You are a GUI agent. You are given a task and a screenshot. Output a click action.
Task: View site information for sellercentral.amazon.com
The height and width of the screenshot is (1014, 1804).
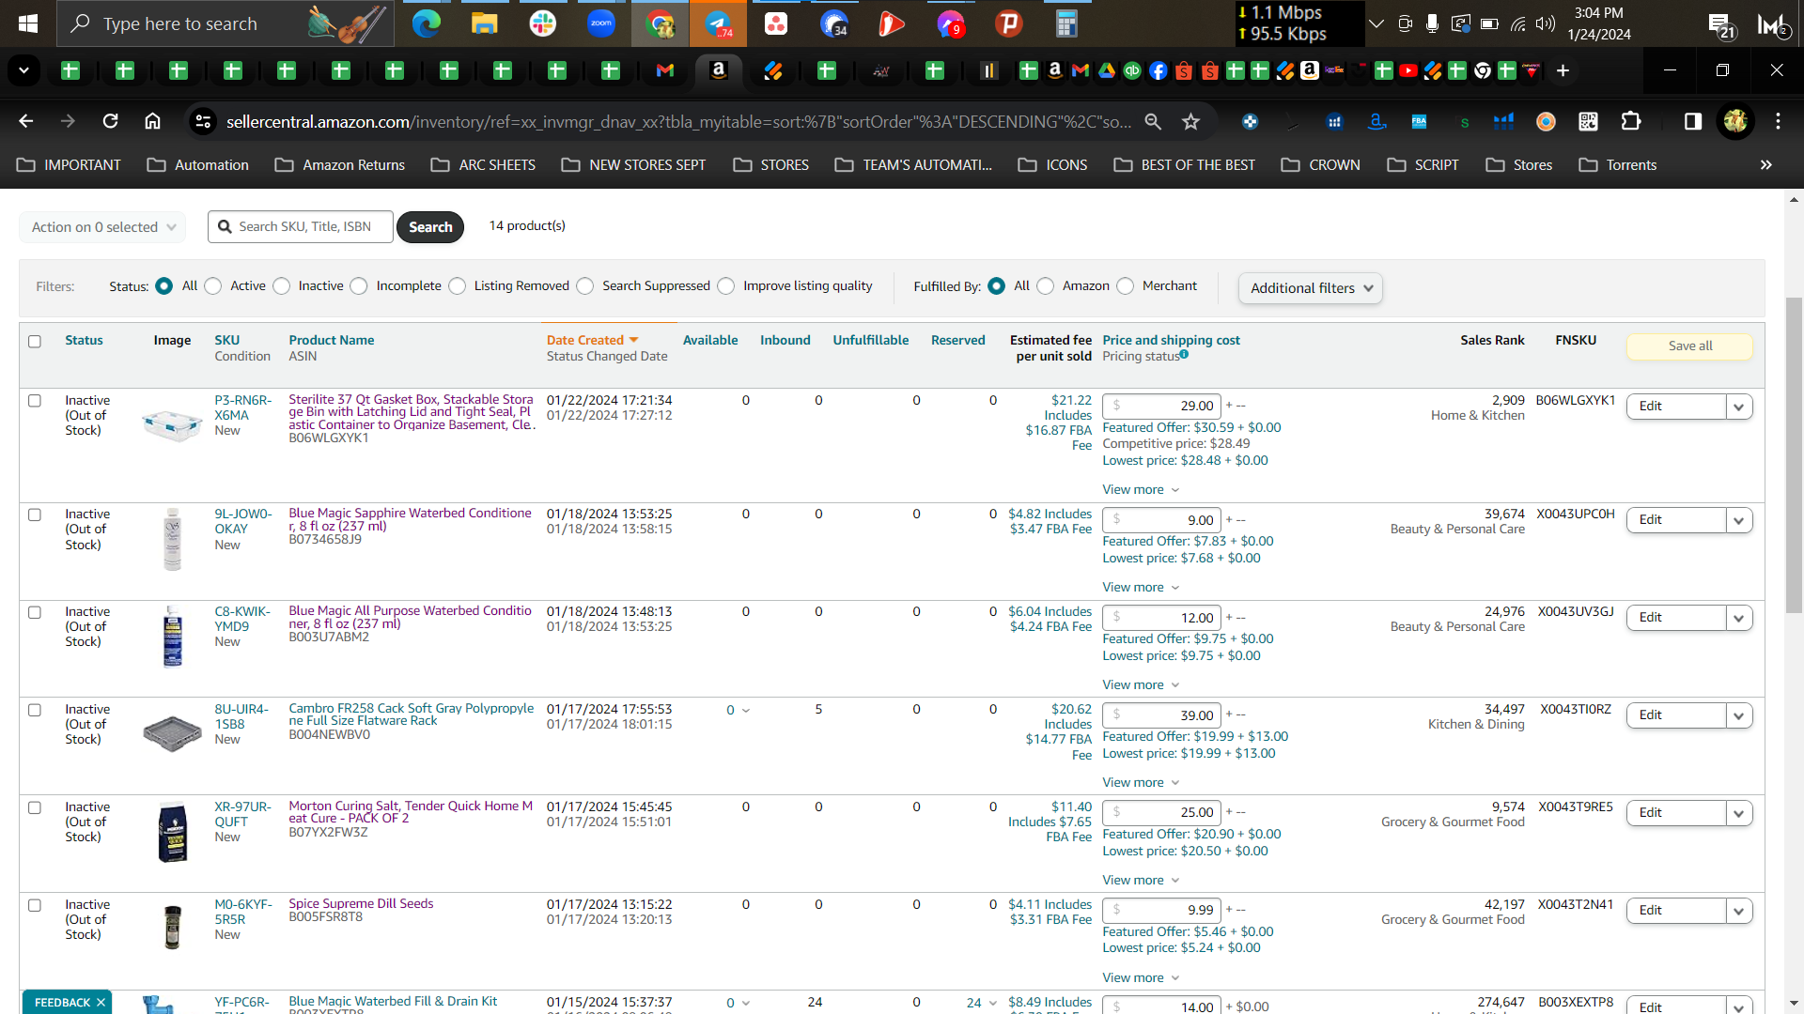click(202, 121)
